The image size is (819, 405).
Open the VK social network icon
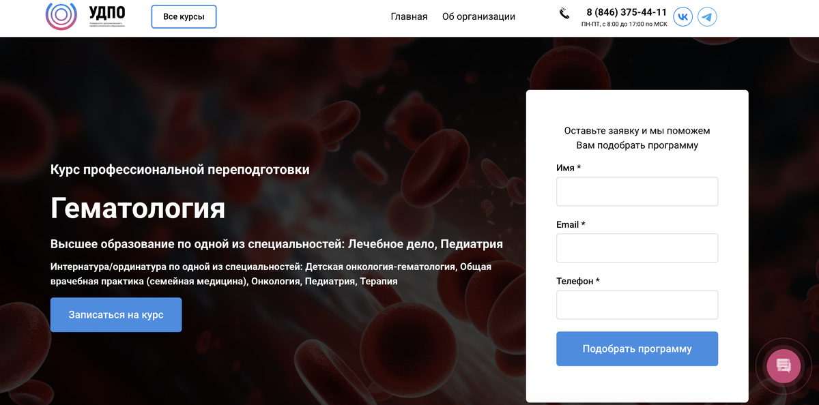pyautogui.click(x=682, y=16)
